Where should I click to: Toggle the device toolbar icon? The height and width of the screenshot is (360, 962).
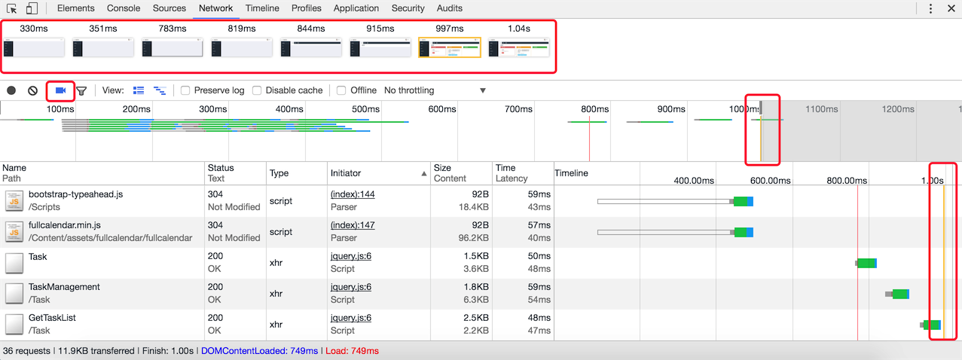(x=32, y=9)
